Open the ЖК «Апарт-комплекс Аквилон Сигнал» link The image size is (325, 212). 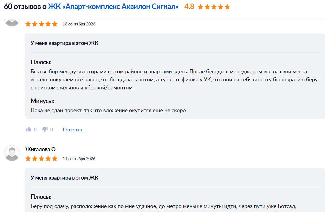[113, 7]
